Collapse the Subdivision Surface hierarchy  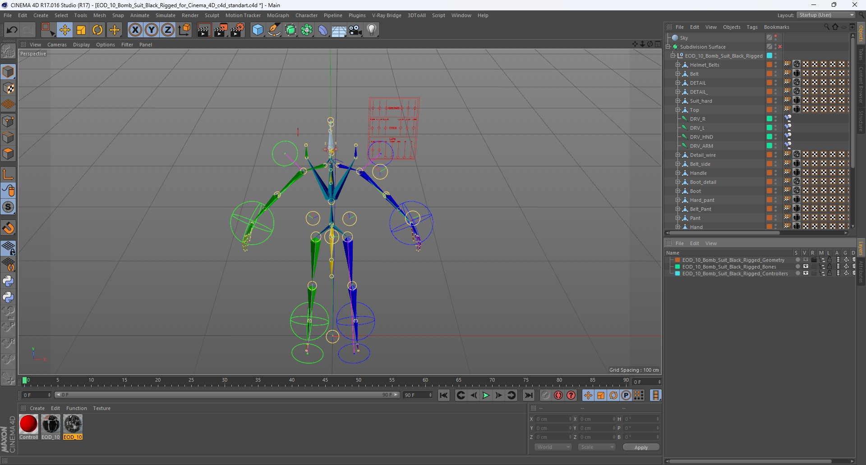668,47
